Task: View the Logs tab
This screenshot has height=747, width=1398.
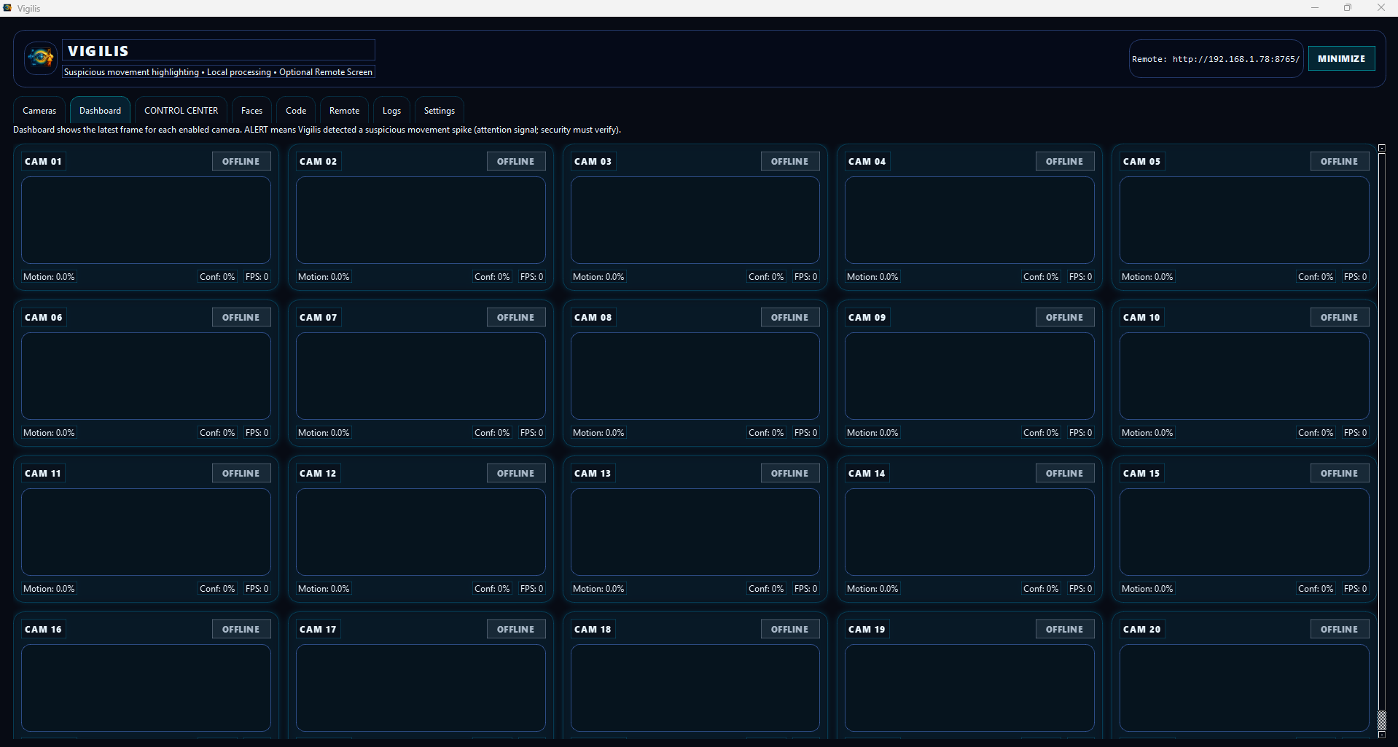Action: point(391,110)
